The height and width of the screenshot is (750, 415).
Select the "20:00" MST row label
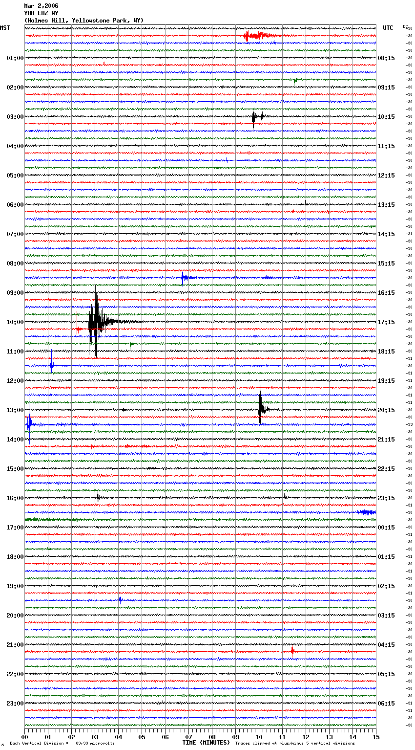coord(15,616)
